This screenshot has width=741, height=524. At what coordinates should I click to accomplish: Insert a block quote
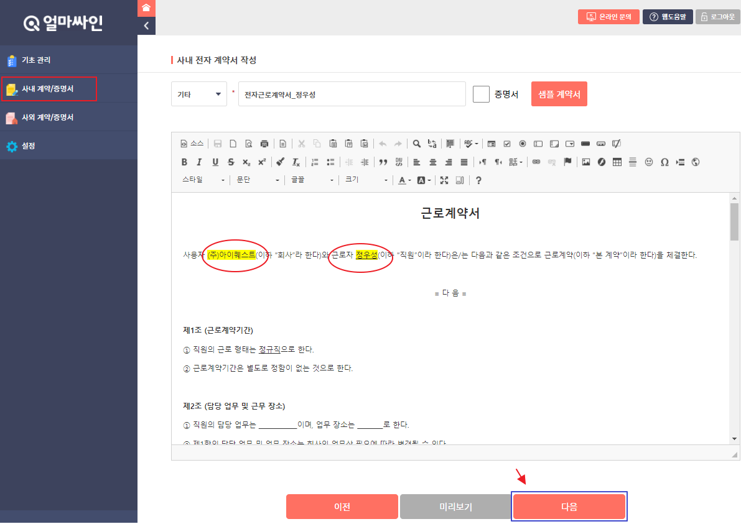tap(383, 162)
